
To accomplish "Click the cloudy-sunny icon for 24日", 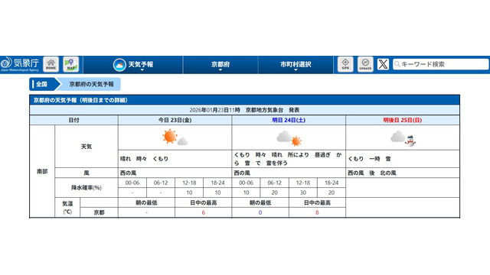I will pos(289,138).
